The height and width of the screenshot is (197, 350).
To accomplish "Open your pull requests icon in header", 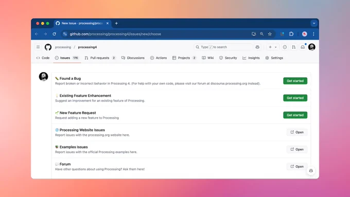I will click(293, 47).
